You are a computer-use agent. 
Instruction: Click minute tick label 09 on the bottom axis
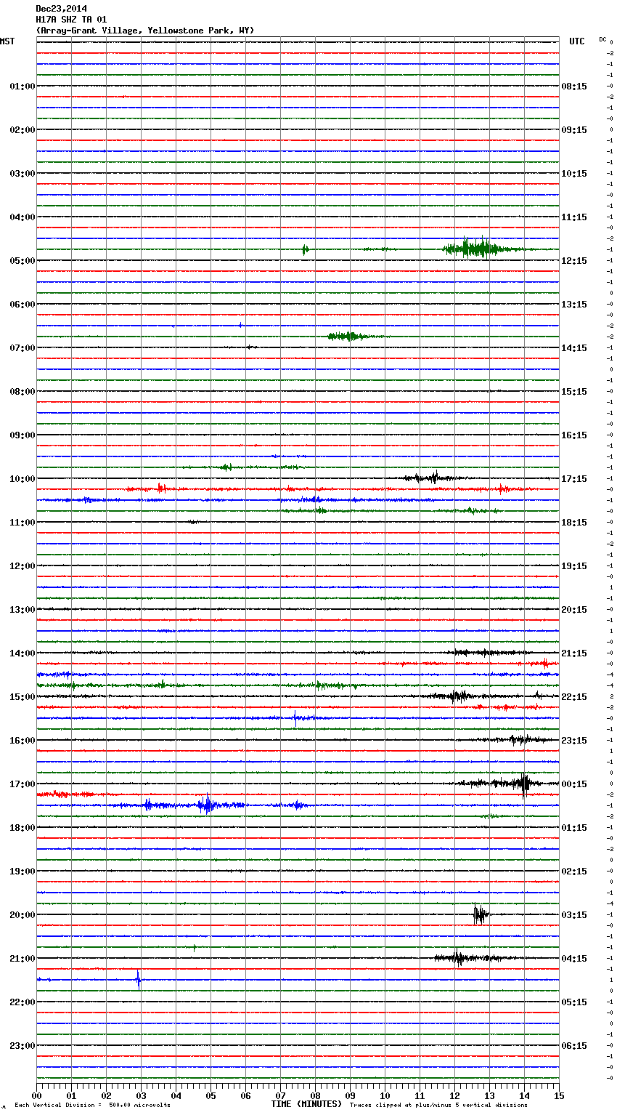(350, 1095)
